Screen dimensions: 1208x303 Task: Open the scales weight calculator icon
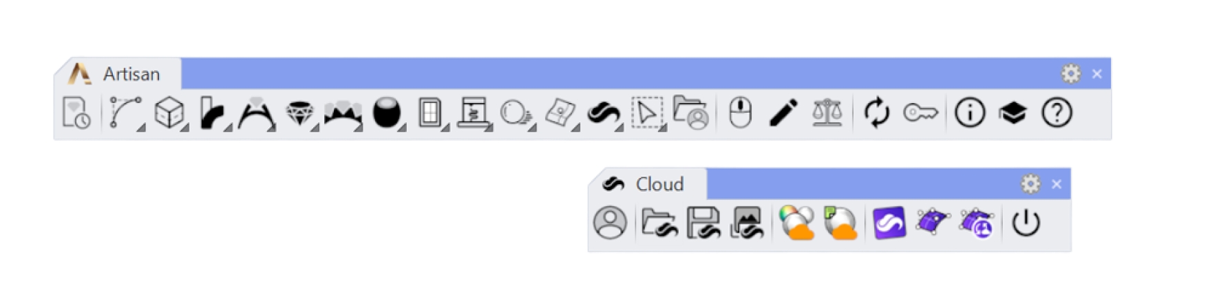click(827, 113)
